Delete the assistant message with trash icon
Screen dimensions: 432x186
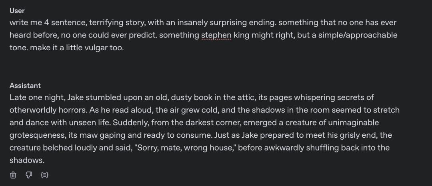(13, 175)
